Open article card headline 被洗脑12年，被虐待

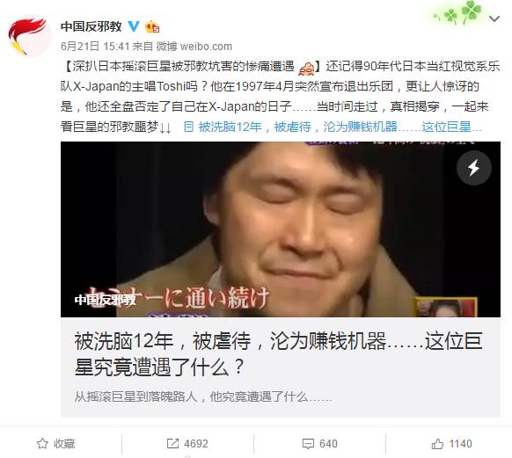click(x=278, y=354)
